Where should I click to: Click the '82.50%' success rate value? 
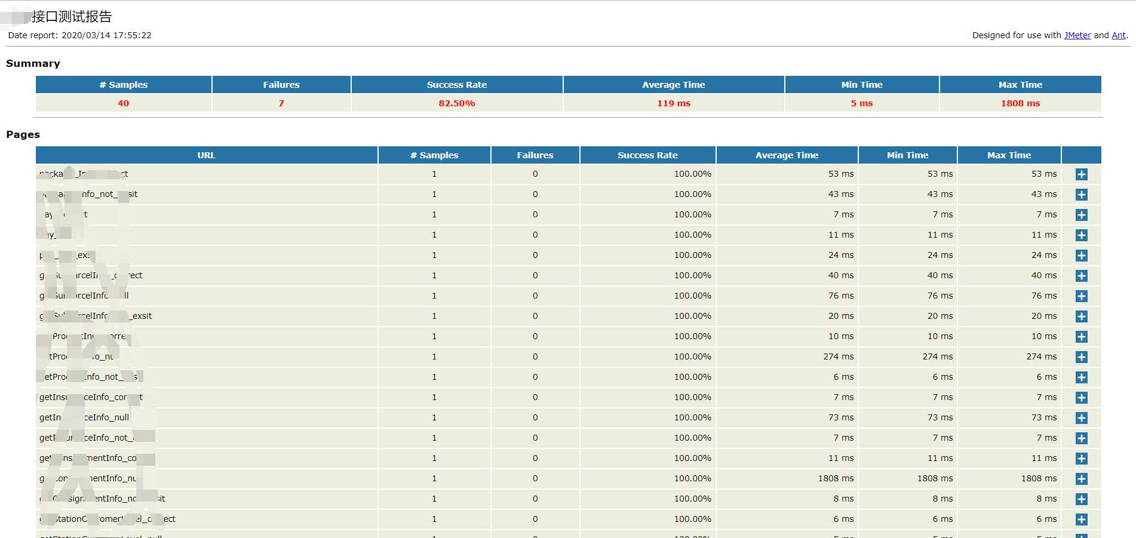pos(457,103)
